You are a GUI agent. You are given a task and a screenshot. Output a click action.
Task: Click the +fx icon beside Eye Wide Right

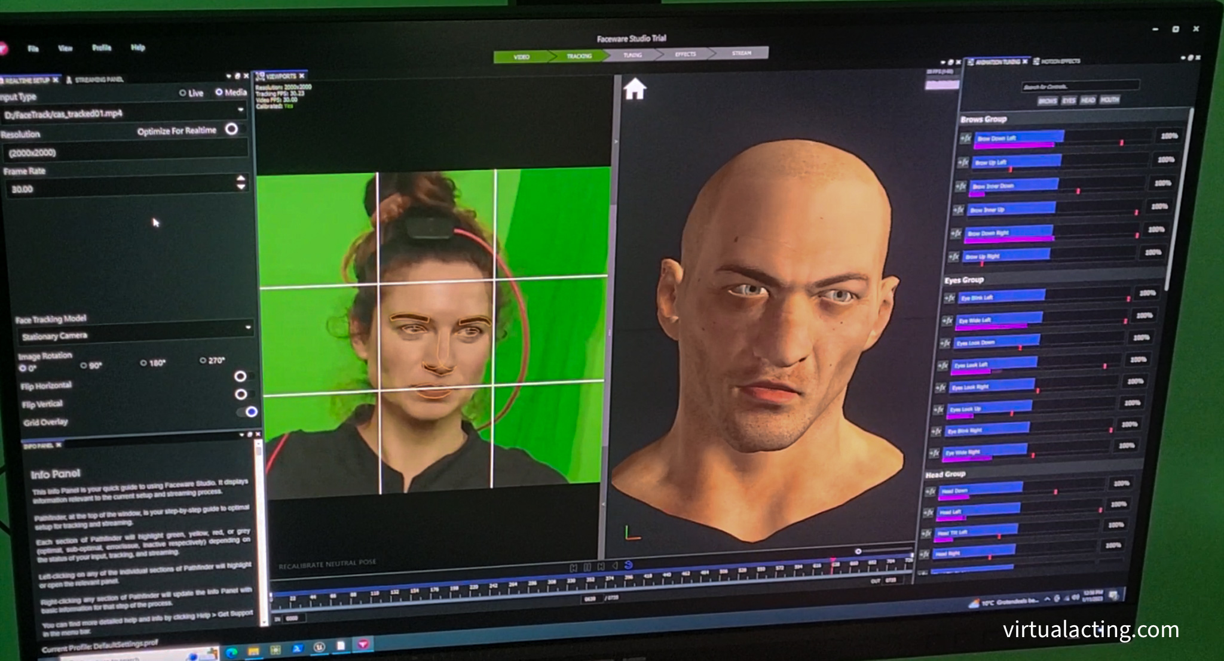934,453
